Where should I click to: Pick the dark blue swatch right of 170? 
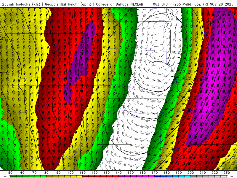[158, 176]
